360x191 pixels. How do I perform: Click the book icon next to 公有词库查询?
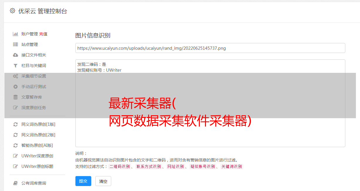(x=16, y=183)
